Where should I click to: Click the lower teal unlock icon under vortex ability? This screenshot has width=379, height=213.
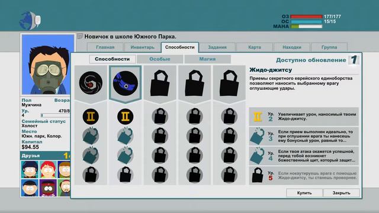click(x=91, y=156)
